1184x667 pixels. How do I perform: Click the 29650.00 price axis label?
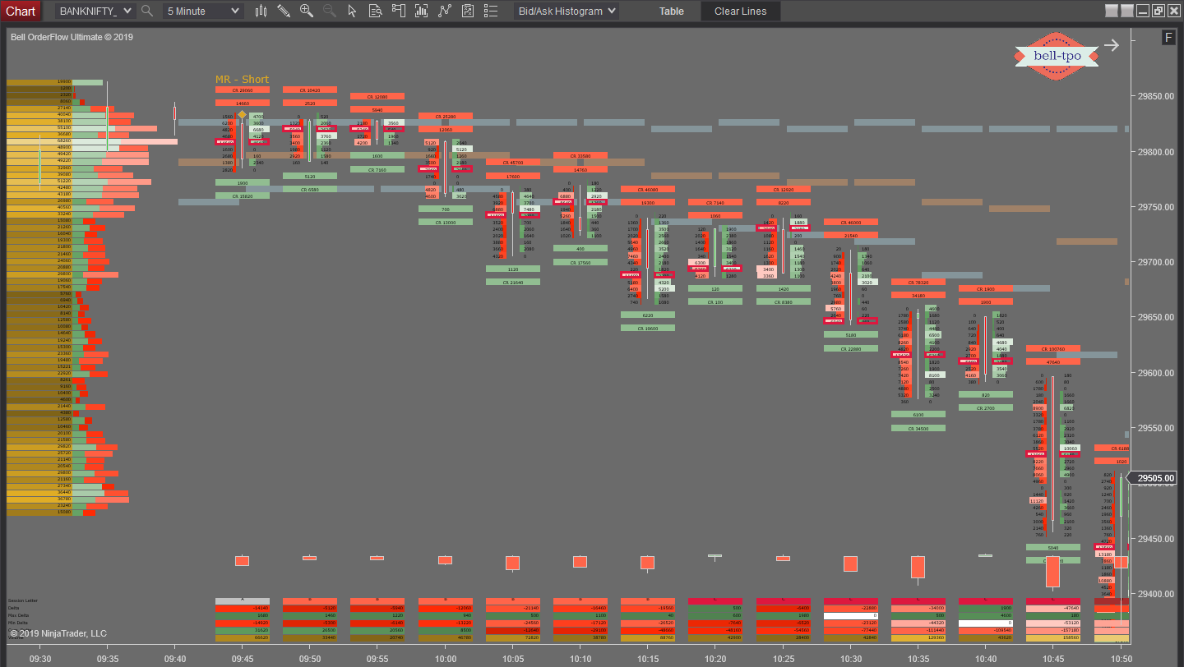pos(1155,317)
